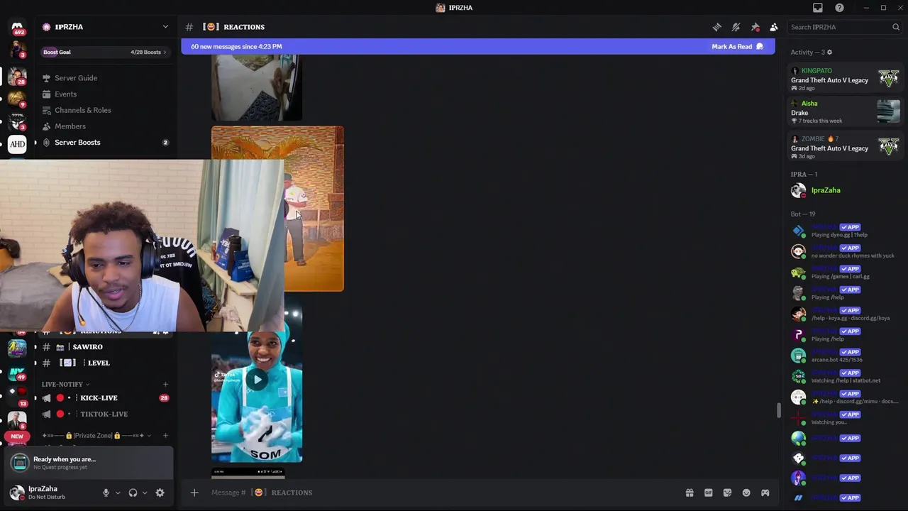Open Aisha Drake activity card
This screenshot has height=511, width=908.
pos(845,111)
